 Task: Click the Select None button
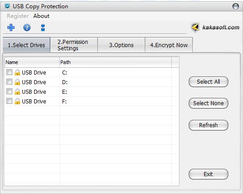(x=208, y=103)
